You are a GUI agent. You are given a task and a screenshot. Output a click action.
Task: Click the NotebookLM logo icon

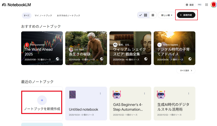4,5
